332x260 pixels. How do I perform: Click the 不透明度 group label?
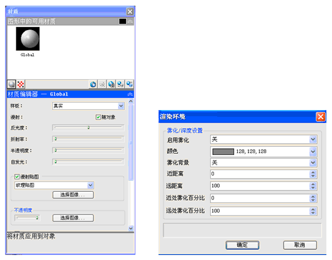click(x=23, y=210)
